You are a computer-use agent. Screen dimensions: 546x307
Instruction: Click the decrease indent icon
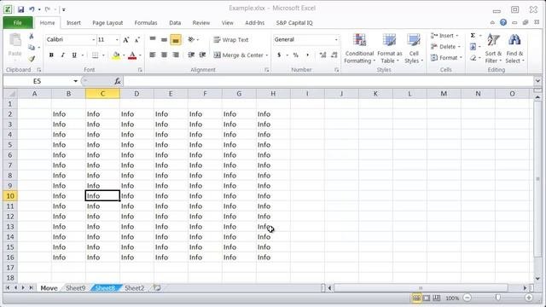pos(191,55)
